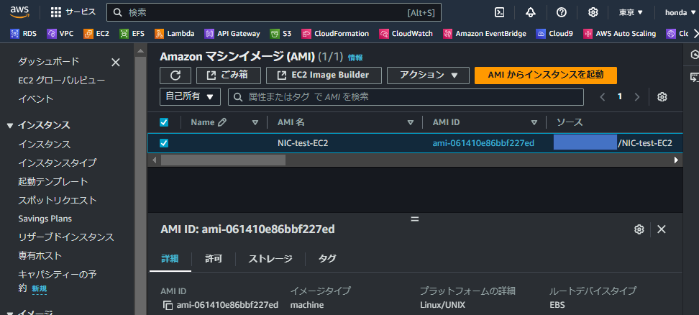The image size is (699, 315).
Task: Click the AWS logo home icon
Action: click(19, 12)
